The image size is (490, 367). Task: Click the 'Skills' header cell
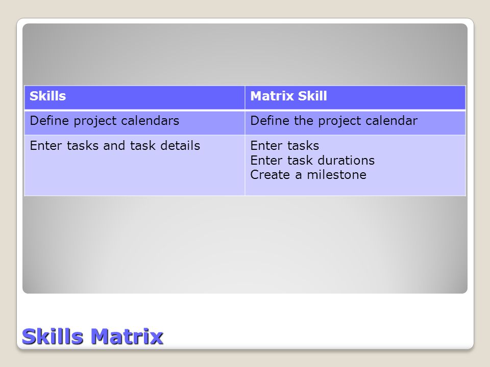point(135,98)
